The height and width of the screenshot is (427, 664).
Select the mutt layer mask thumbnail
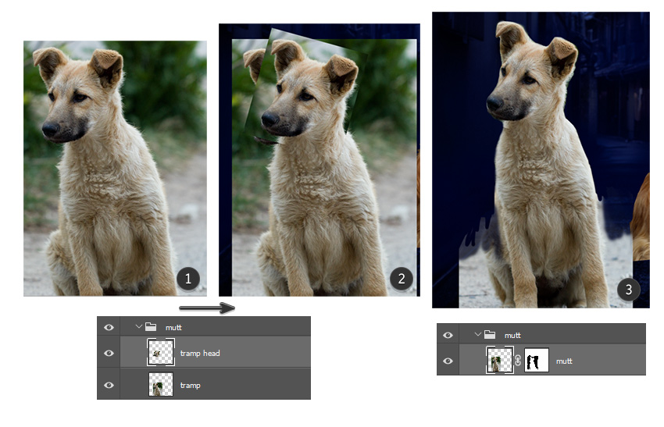[537, 360]
